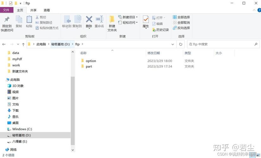
Task: Collapse the ribbon with chevron
Action: (x=254, y=10)
